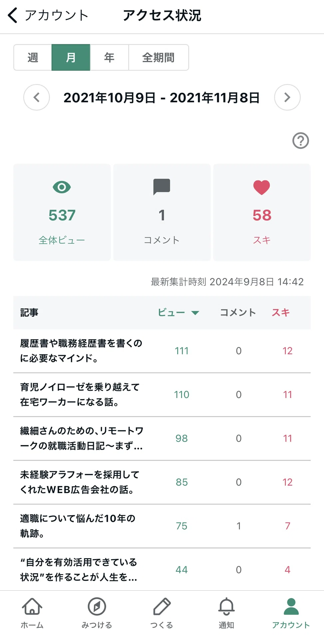
Task: Select the アカウント person icon
Action: (x=291, y=606)
